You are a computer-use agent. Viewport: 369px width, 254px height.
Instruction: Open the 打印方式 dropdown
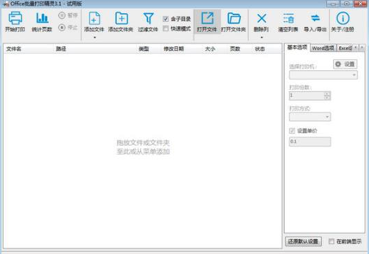[310, 117]
